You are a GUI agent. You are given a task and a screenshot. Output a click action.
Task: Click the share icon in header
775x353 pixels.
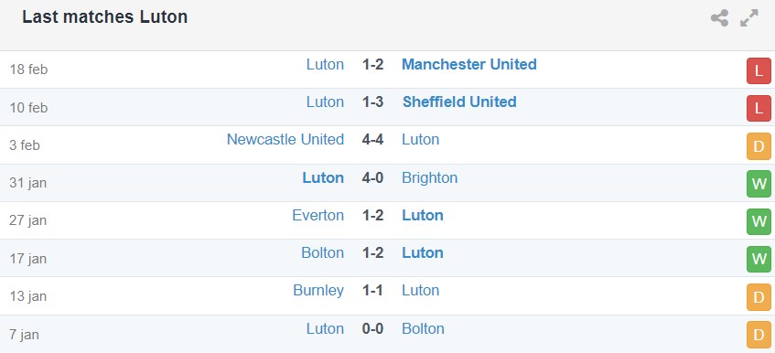(719, 18)
